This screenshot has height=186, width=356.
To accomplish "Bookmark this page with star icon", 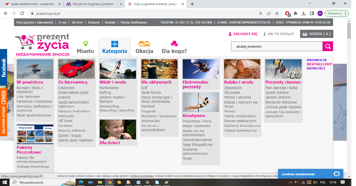I will 277,13.
